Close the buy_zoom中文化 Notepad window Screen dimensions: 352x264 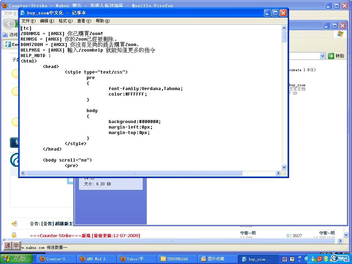tap(283, 13)
